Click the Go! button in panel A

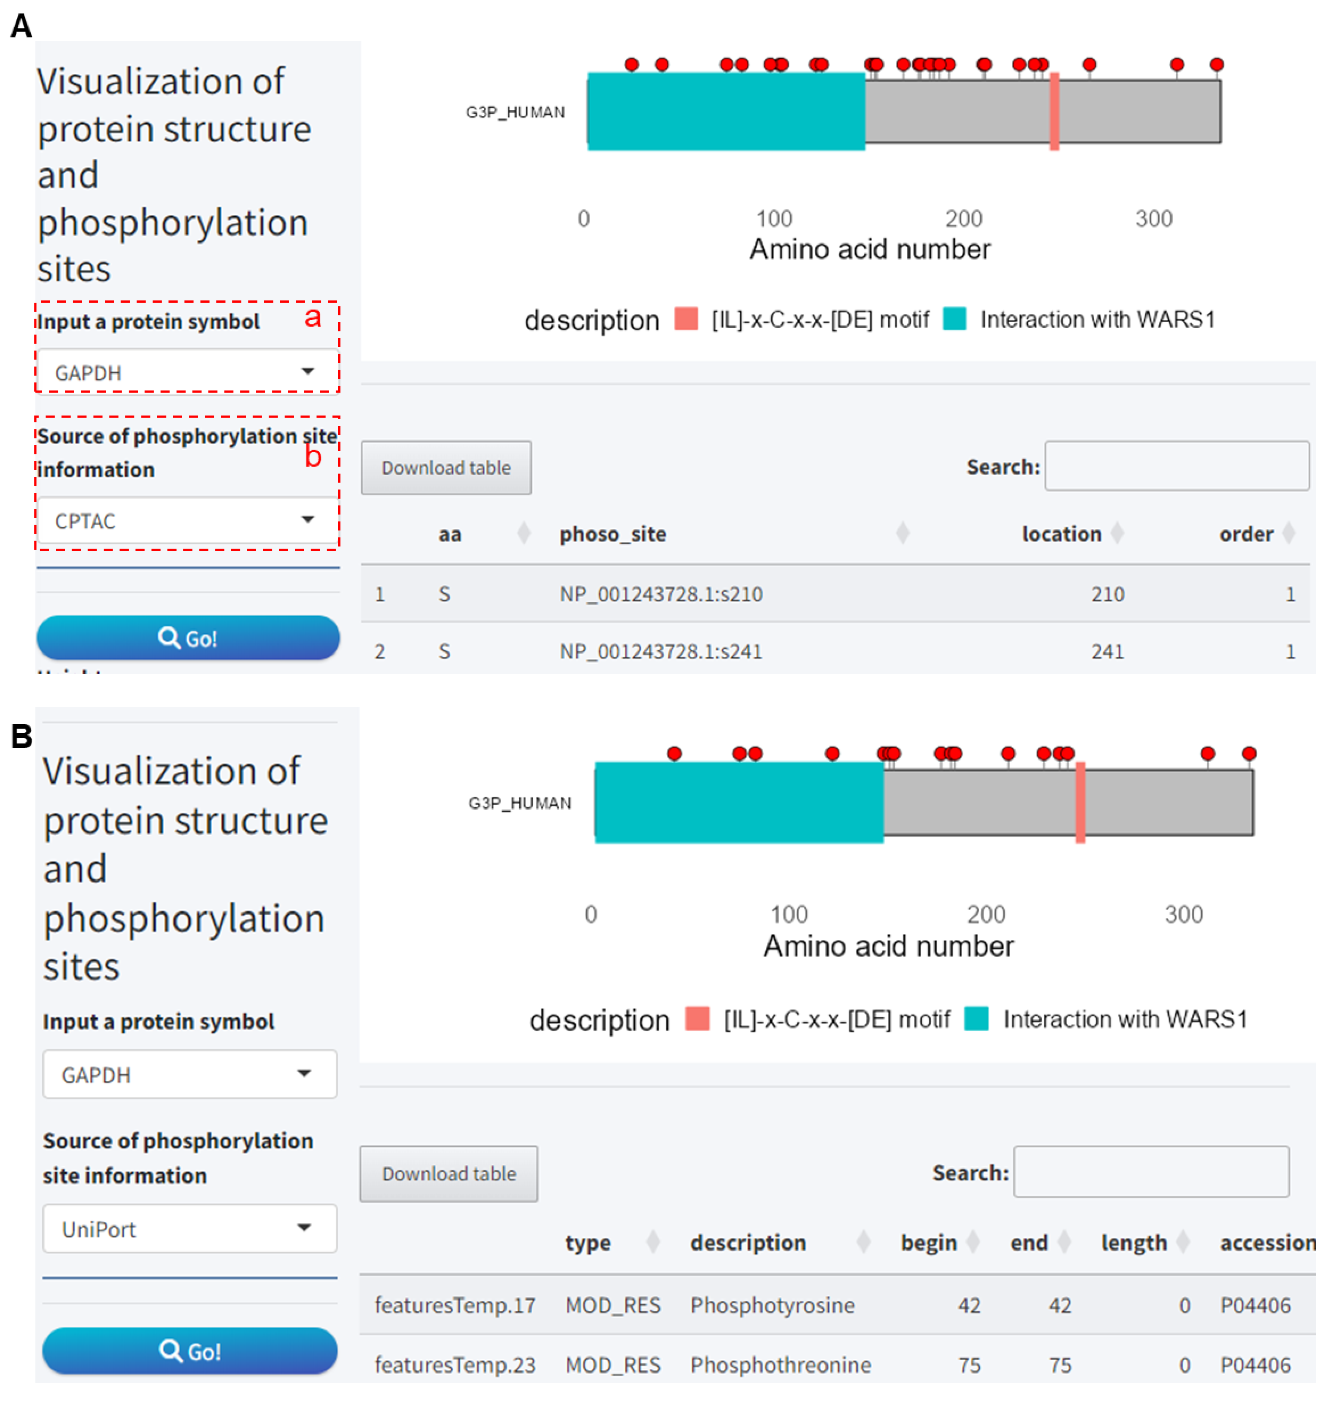point(188,637)
